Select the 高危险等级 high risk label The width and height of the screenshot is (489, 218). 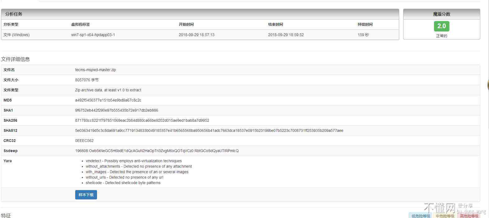pyautogui.click(x=469, y=216)
